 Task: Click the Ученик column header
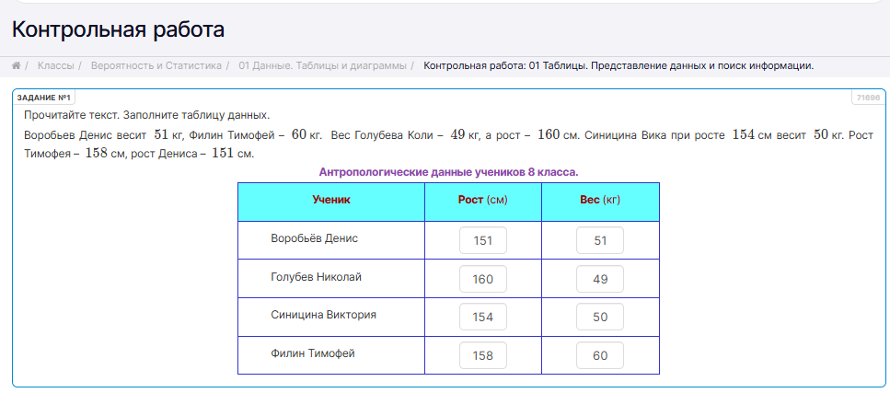click(x=331, y=202)
